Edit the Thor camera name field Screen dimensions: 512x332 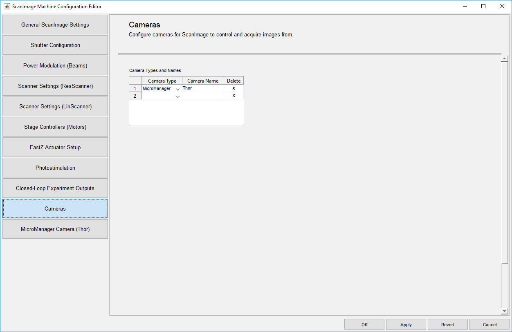[202, 88]
